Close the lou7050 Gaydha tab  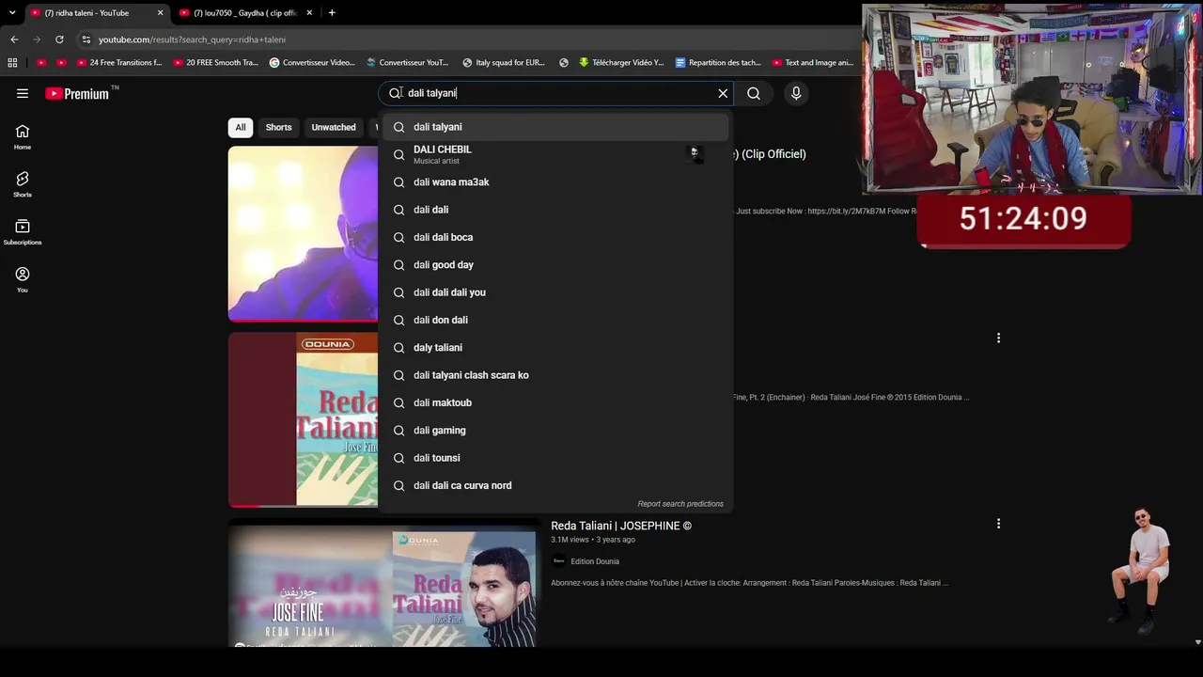click(x=309, y=13)
